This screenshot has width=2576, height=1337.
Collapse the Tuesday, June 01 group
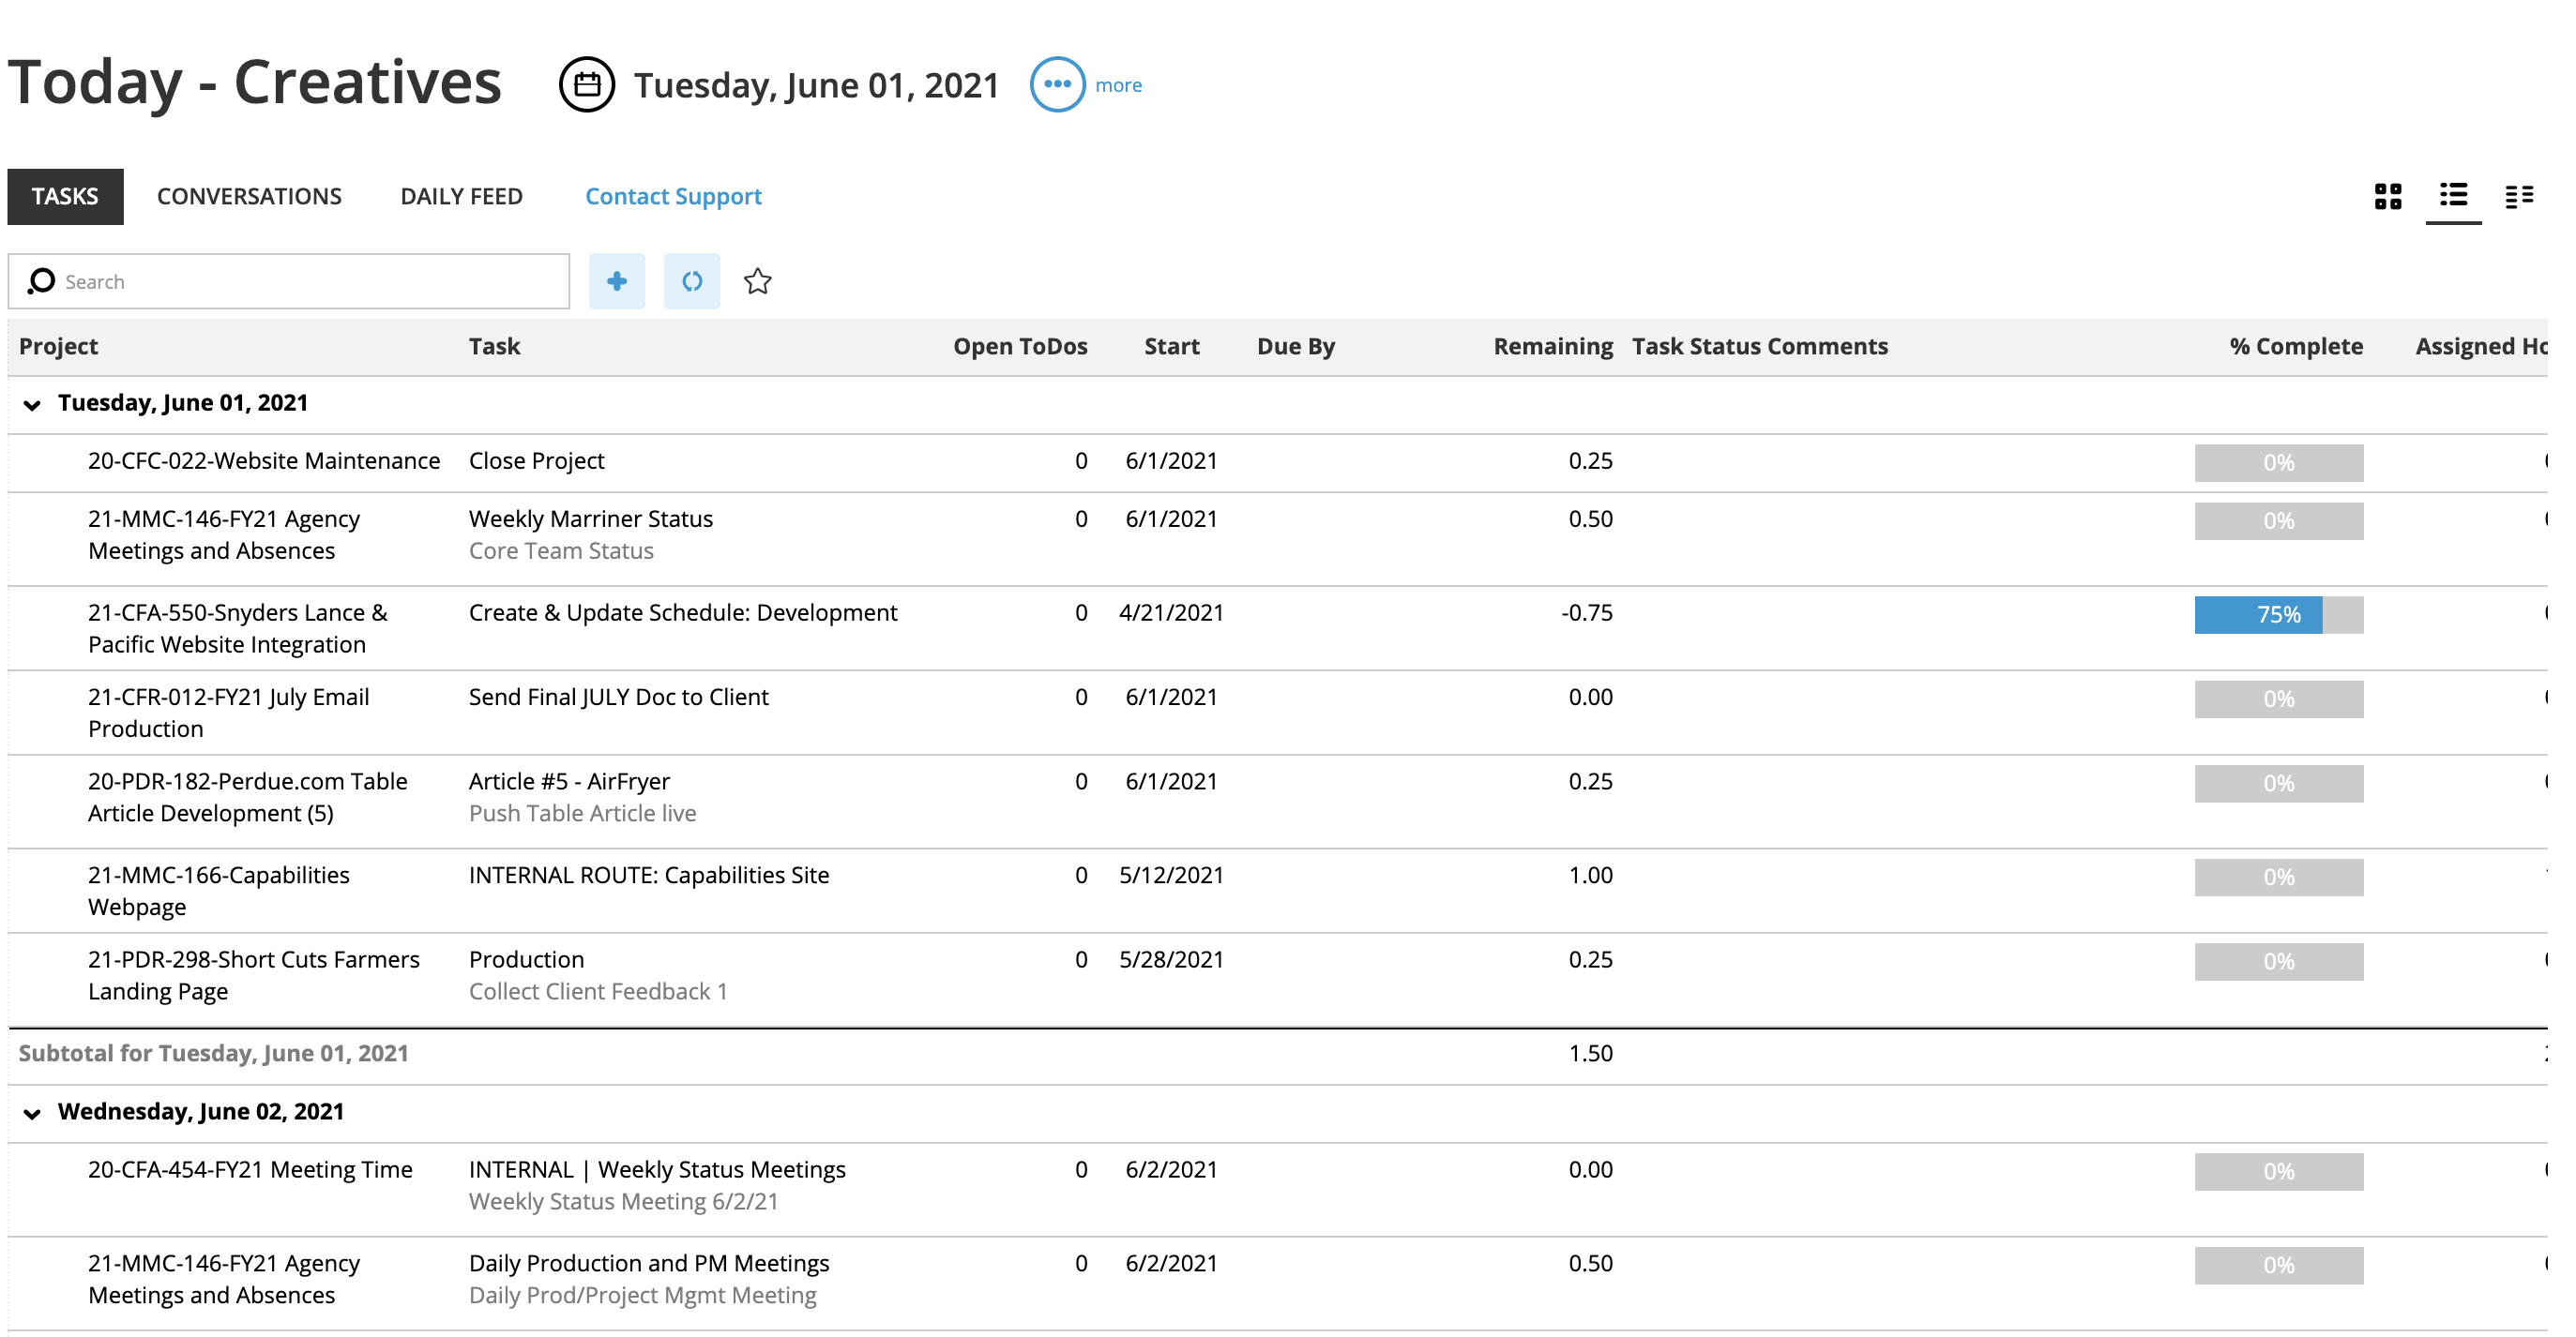click(x=32, y=405)
